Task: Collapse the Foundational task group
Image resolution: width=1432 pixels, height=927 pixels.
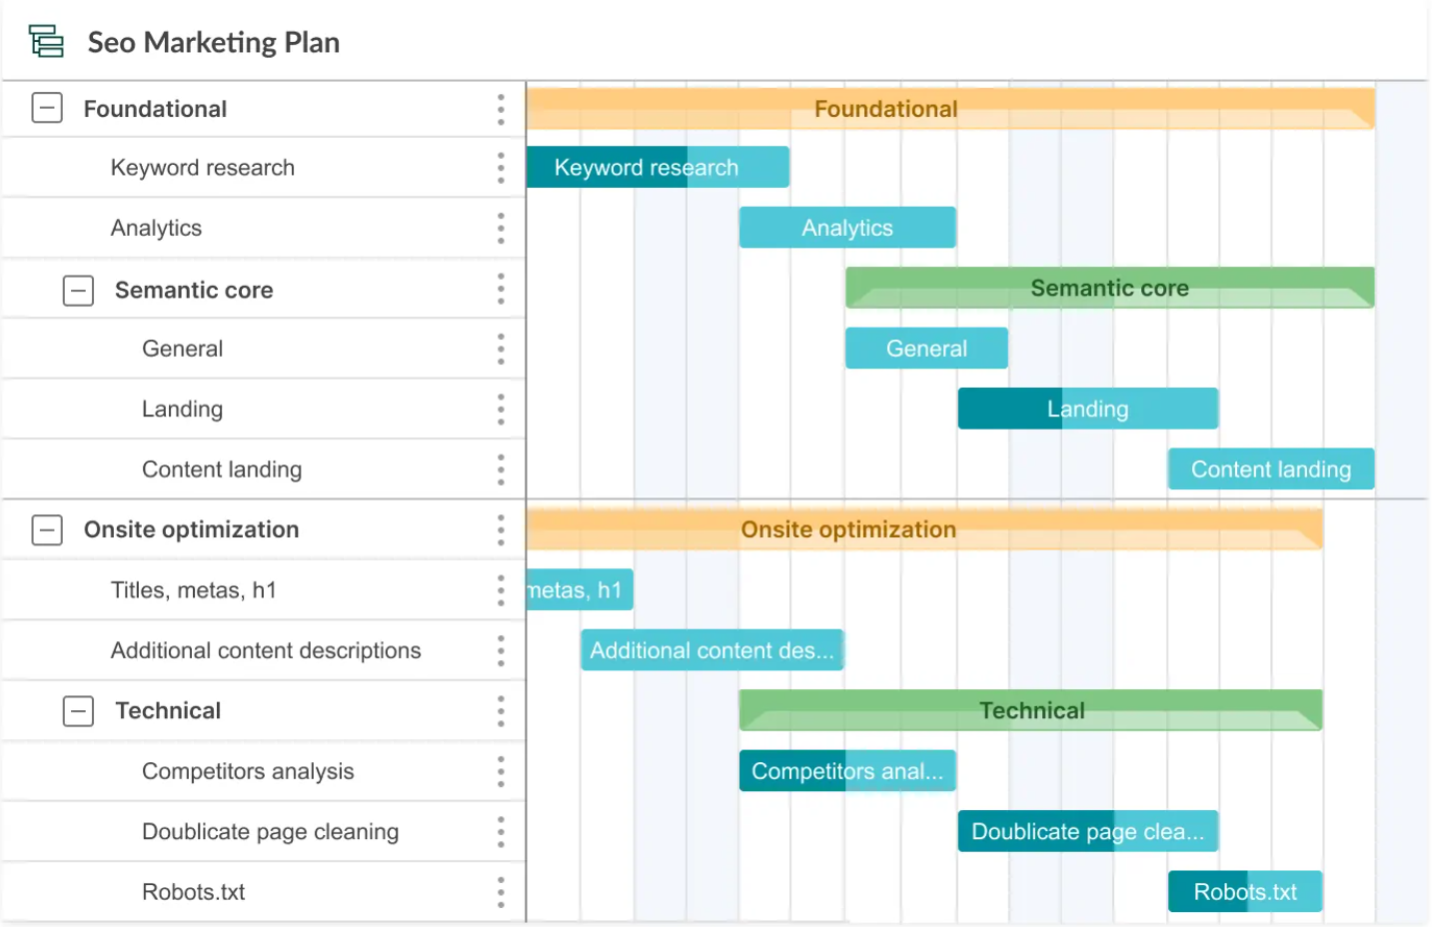Action: [x=46, y=108]
